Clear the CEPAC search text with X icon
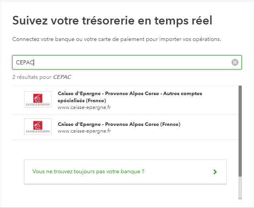This screenshot has width=254, height=208. tap(235, 62)
